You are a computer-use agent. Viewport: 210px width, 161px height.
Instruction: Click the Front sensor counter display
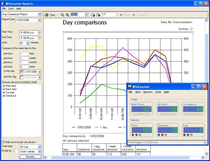click(x=142, y=130)
